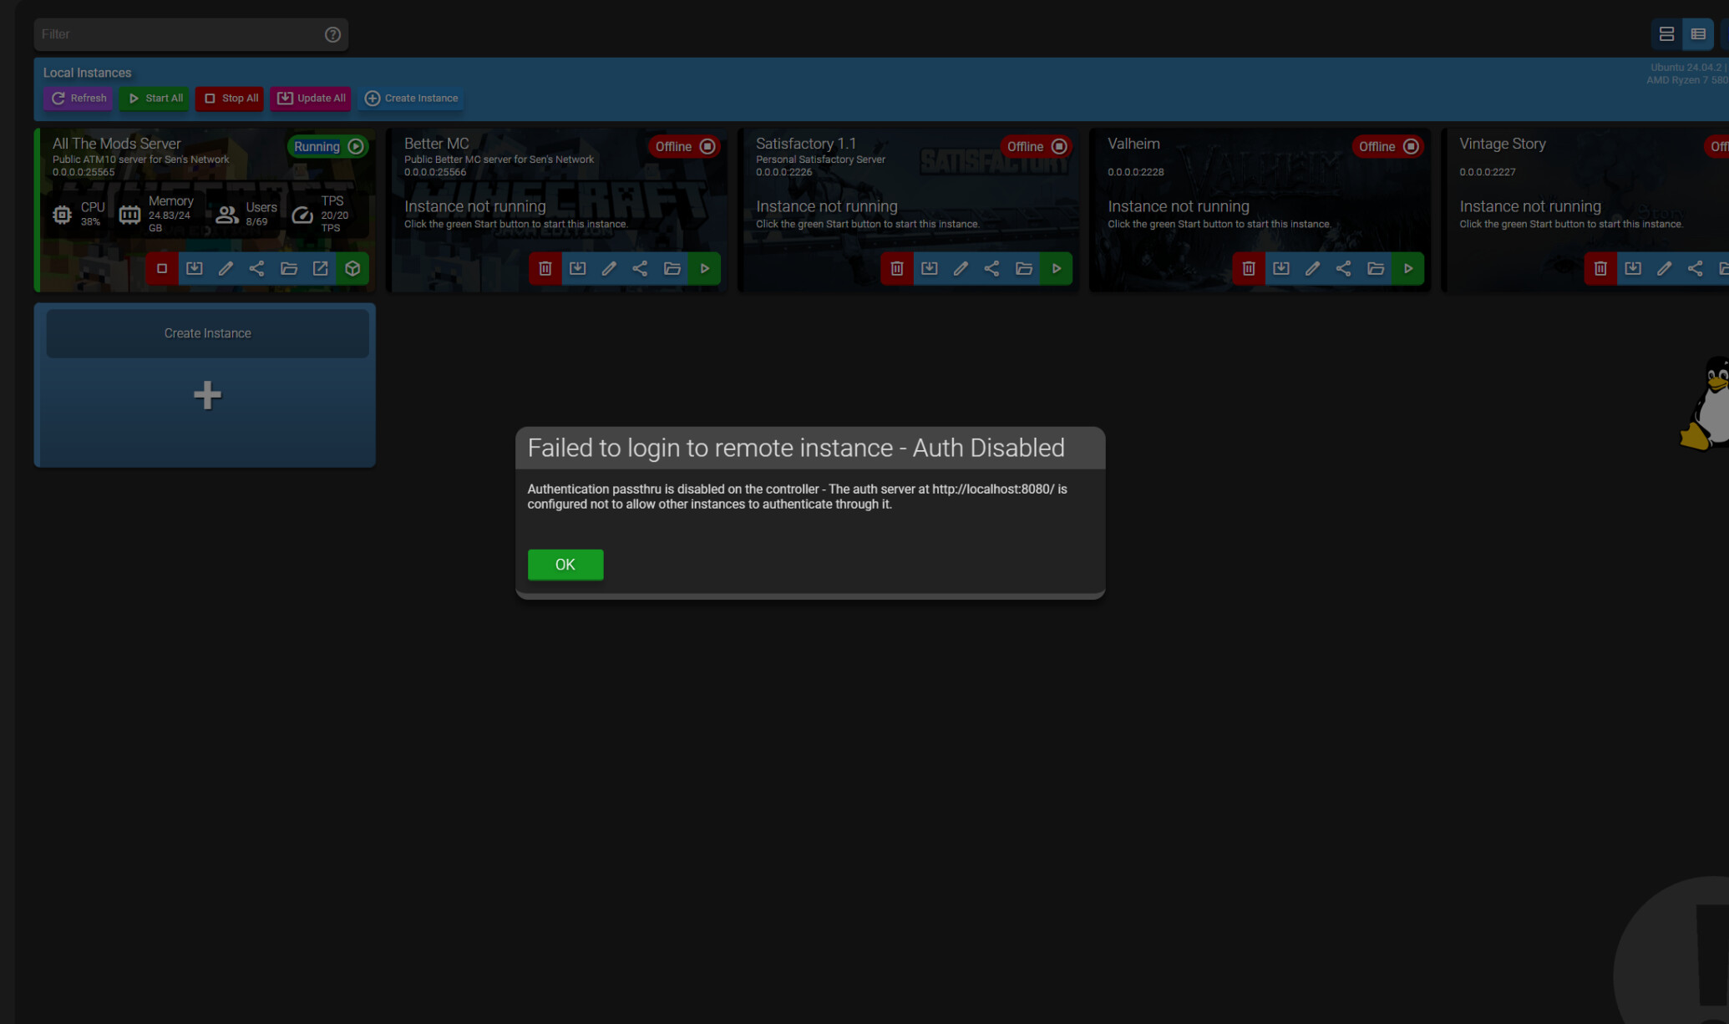
Task: Edit the Valheim instance
Action: 1312,269
